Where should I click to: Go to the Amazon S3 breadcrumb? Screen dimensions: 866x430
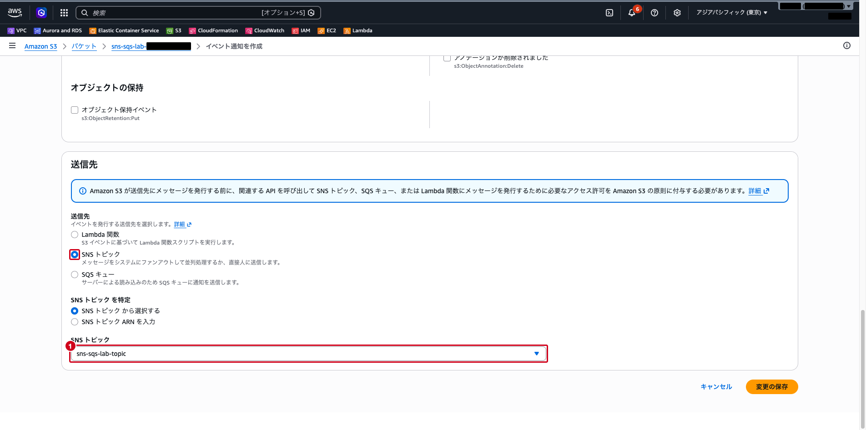tap(40, 46)
